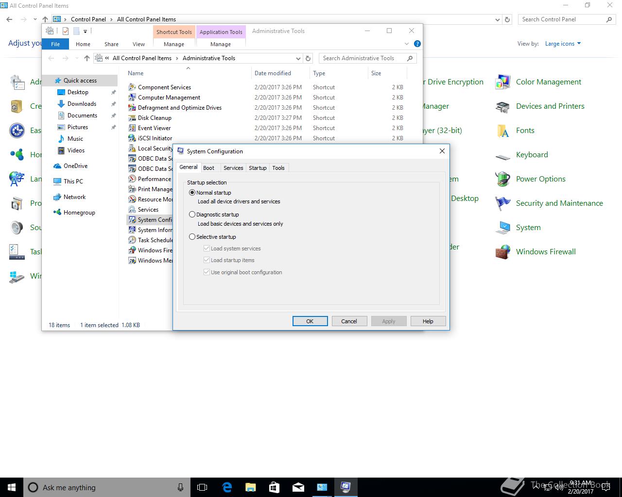Switch to the Services tab
Screen dimensions: 622x497
[233, 168]
